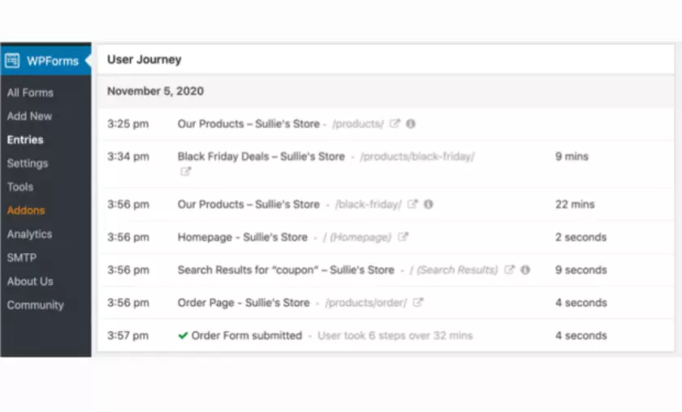Click /products/black-friday/ URL link
Screen dimensions: 682x412
[417, 157]
